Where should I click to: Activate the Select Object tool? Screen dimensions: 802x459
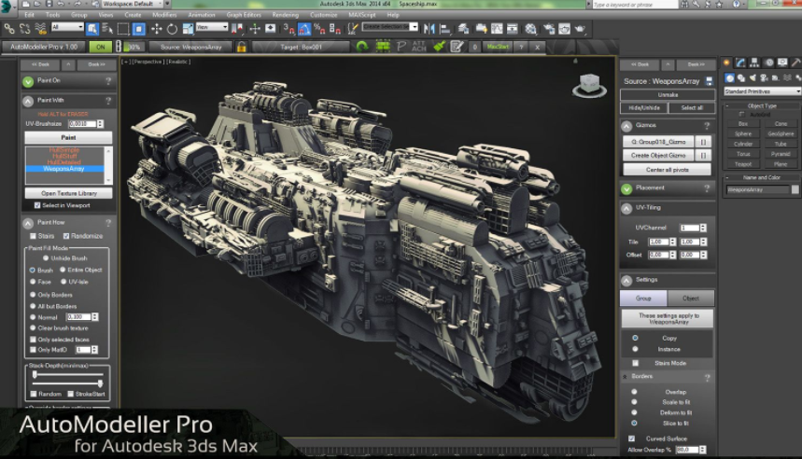(x=92, y=29)
